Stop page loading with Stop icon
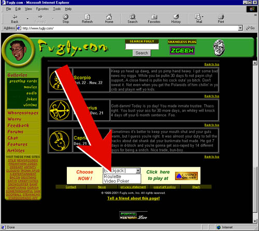 click(65, 17)
